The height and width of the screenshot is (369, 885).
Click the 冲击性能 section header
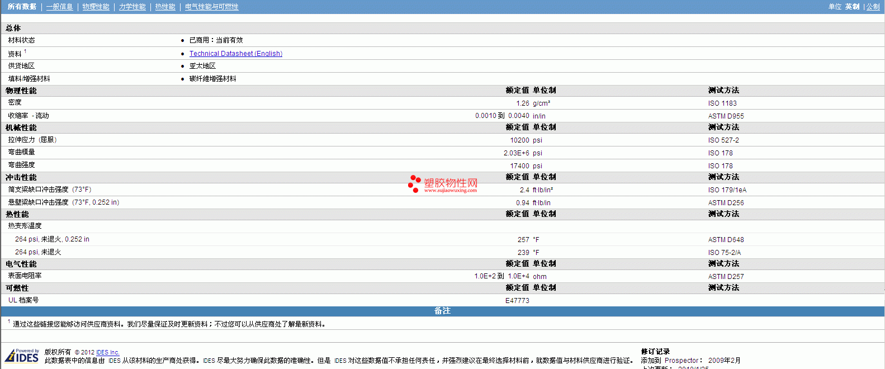click(21, 177)
